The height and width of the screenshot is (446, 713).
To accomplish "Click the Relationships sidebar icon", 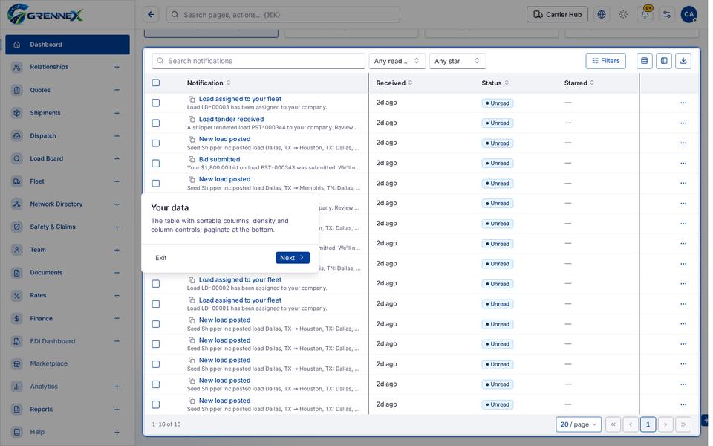I will tap(17, 68).
